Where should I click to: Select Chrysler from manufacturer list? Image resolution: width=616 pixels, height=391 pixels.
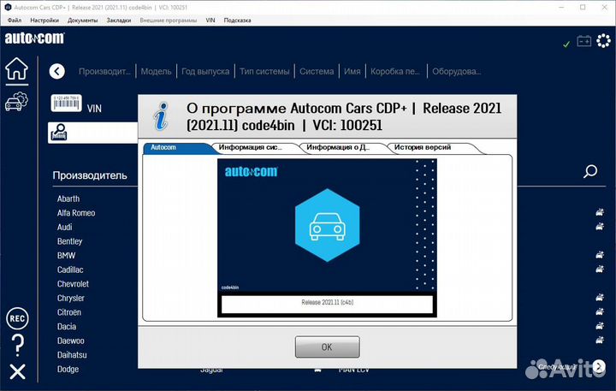pos(71,298)
